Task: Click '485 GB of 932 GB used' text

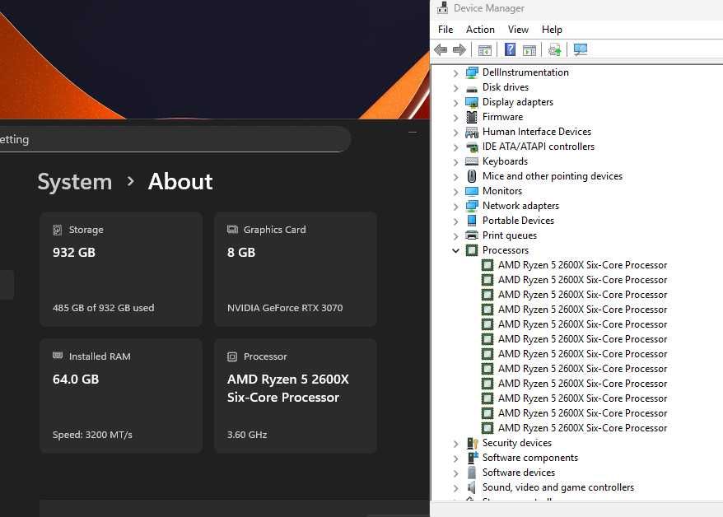Action: (103, 308)
